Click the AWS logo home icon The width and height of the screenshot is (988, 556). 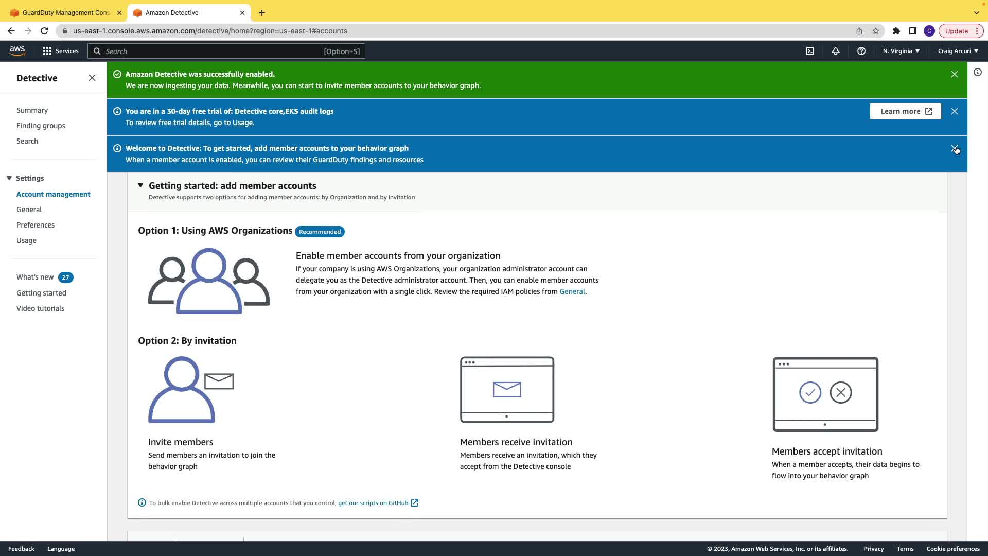17,50
